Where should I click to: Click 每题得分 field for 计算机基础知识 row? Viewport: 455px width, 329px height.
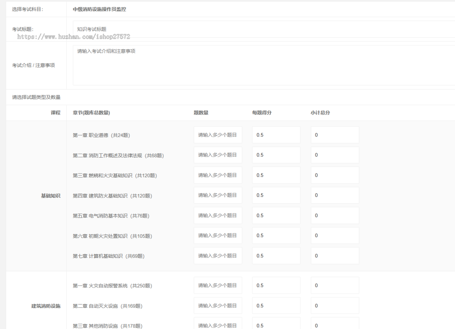(276, 256)
